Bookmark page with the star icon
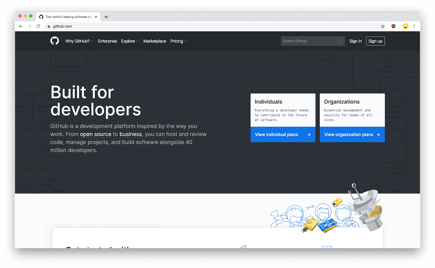 tap(383, 26)
